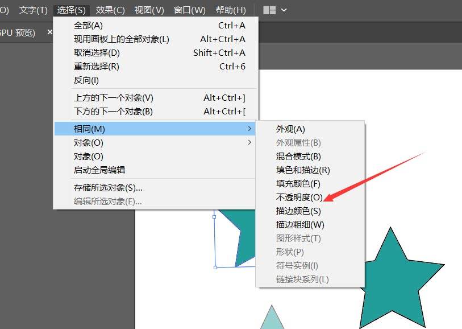Screen dimensions: 462x329
Task: Choose 填充颜色(F) in the submenu
Action: click(x=298, y=184)
